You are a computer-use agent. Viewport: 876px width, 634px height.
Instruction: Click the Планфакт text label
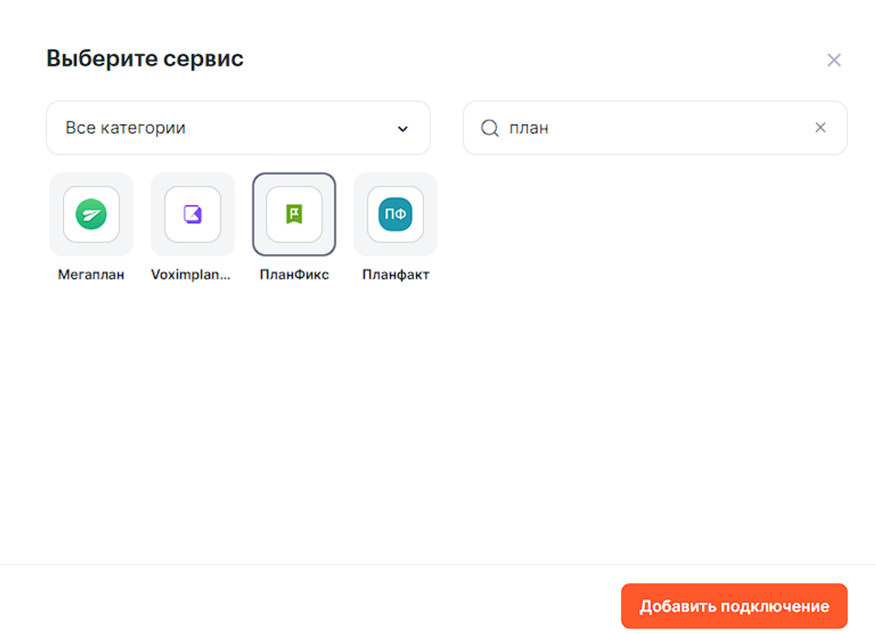click(395, 275)
